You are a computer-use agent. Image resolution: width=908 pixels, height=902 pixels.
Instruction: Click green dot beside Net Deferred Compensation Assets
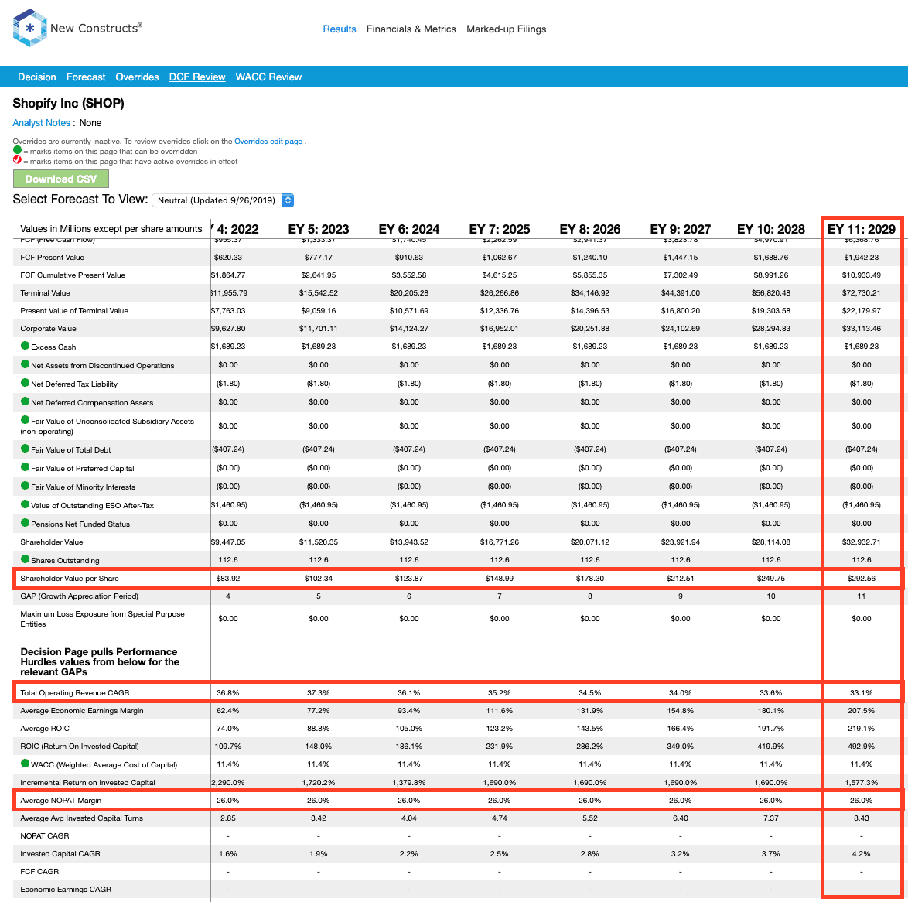25,401
